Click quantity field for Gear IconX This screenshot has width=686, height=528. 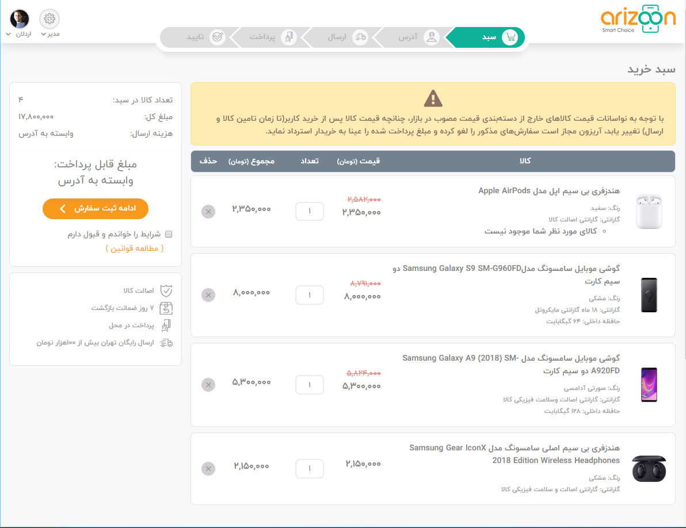(309, 469)
